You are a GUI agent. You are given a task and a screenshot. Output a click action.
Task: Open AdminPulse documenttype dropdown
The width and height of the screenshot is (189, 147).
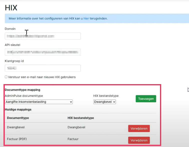(x=39, y=102)
